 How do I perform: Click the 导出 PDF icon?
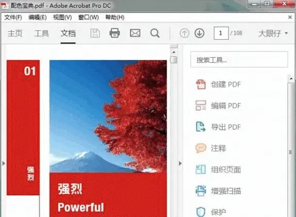tap(201, 126)
